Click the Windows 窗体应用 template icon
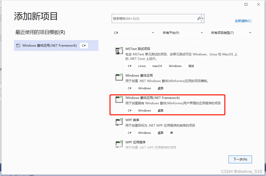The height and width of the screenshot is (176, 266). pos(119,77)
